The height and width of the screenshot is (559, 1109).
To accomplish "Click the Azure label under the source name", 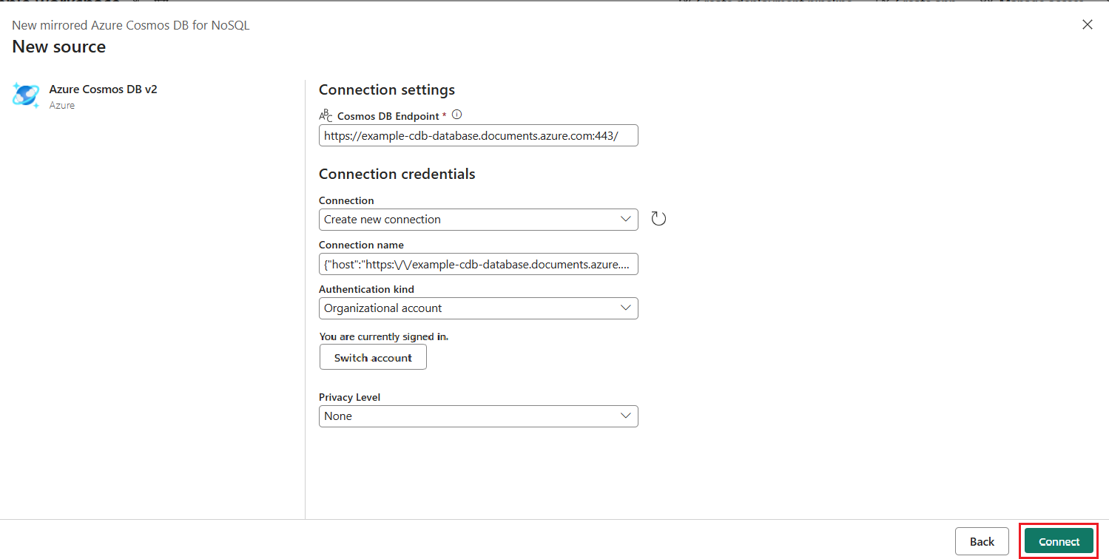I will (62, 105).
